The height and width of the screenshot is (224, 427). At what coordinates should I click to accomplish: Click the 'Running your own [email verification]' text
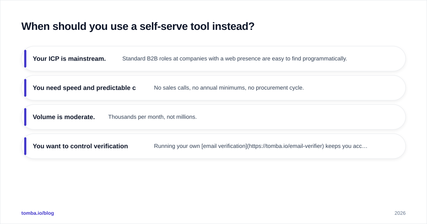pyautogui.click(x=260, y=146)
